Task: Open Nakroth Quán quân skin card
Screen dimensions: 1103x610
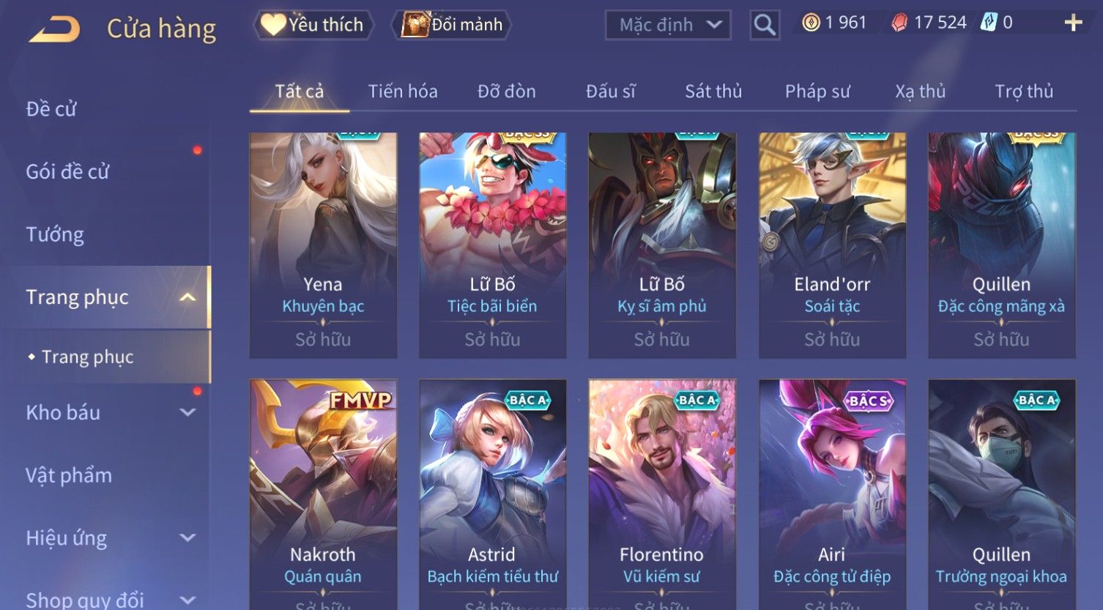Action: pyautogui.click(x=323, y=494)
